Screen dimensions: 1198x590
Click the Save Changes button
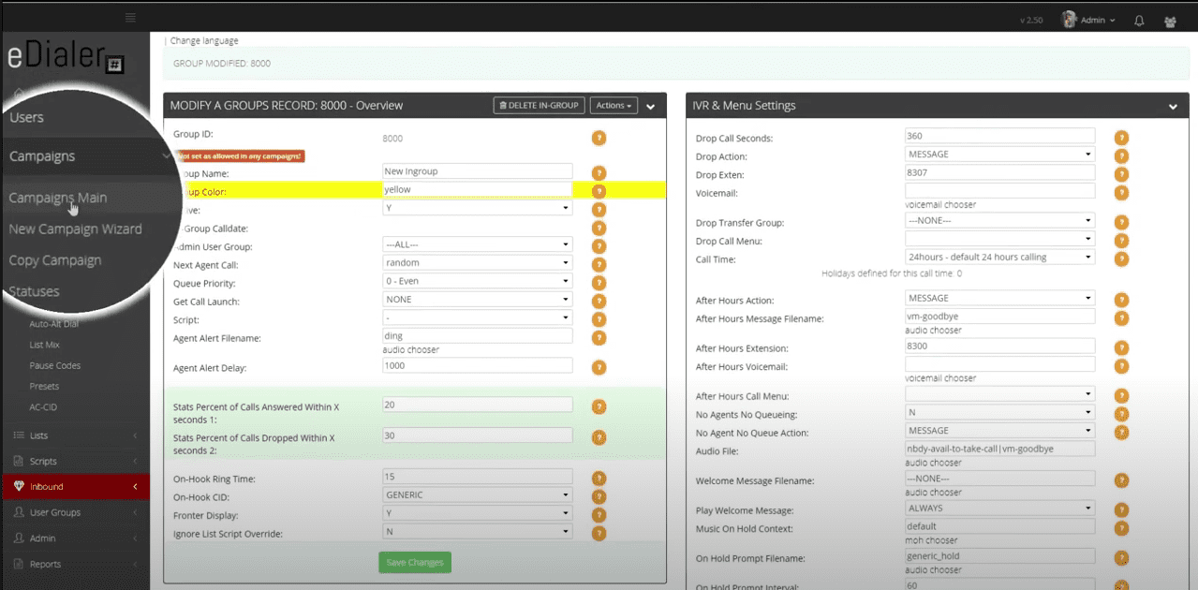pos(415,562)
